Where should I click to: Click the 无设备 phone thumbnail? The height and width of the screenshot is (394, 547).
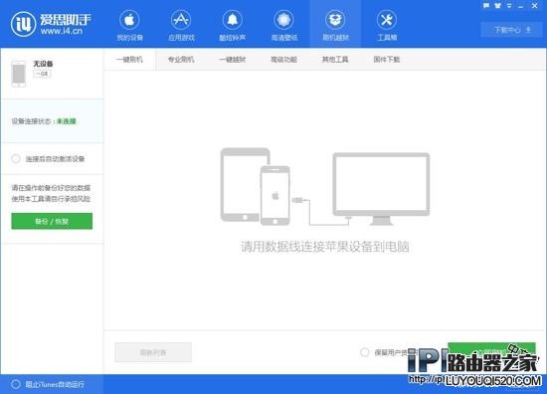(x=19, y=74)
